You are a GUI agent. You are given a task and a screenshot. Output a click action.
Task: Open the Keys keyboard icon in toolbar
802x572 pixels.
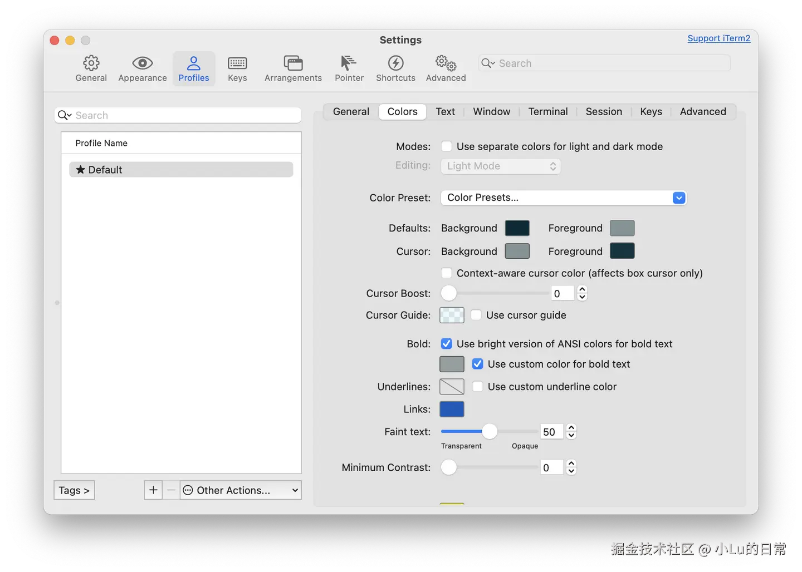pos(237,63)
